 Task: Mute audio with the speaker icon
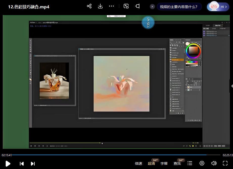point(214,163)
